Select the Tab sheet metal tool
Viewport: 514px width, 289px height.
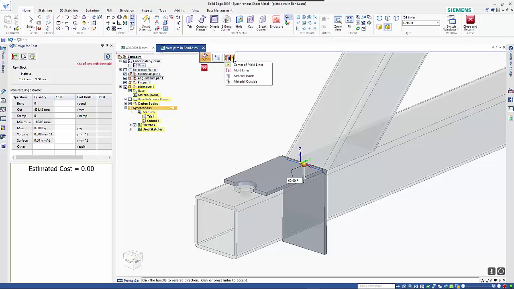pos(190,22)
